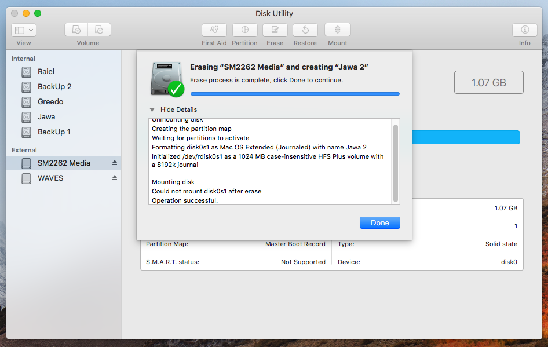This screenshot has height=347, width=548.
Task: Click the green zoom window button
Action: pyautogui.click(x=38, y=13)
